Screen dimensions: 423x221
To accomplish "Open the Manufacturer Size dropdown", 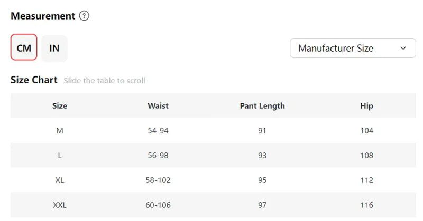I will click(353, 48).
